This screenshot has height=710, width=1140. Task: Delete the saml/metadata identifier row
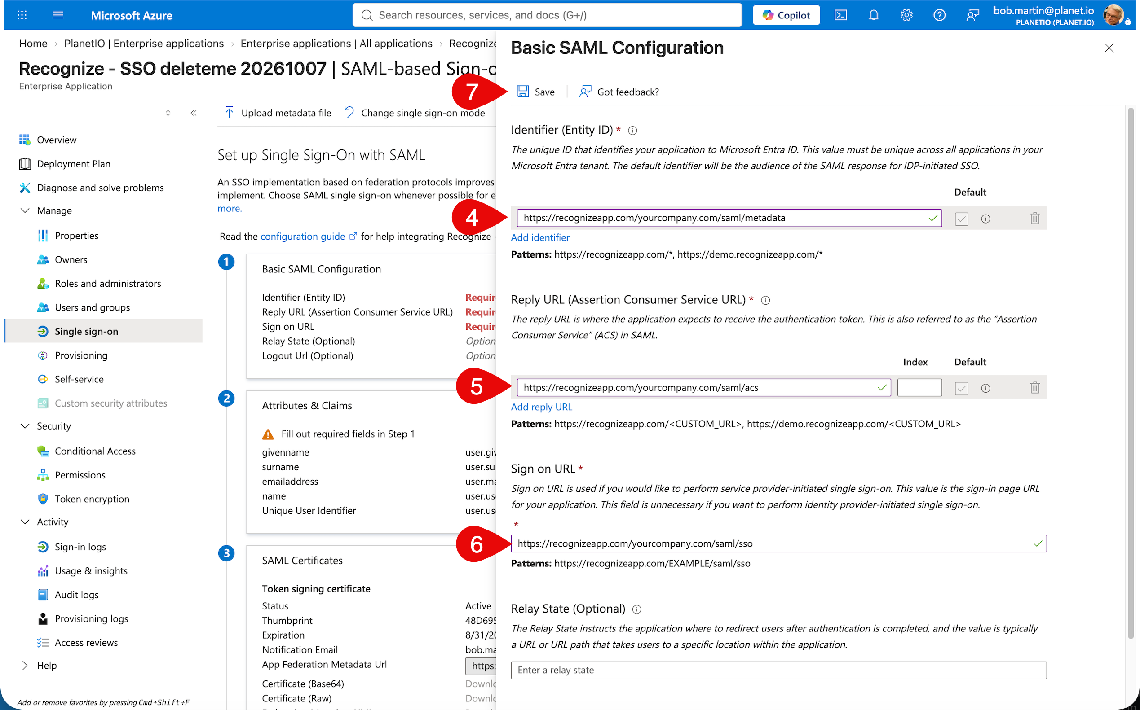[1035, 218]
